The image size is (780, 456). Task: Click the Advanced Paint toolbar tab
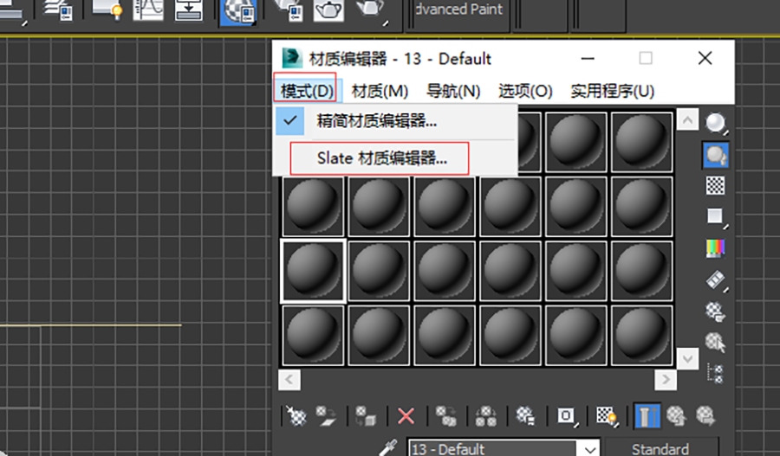click(x=458, y=10)
